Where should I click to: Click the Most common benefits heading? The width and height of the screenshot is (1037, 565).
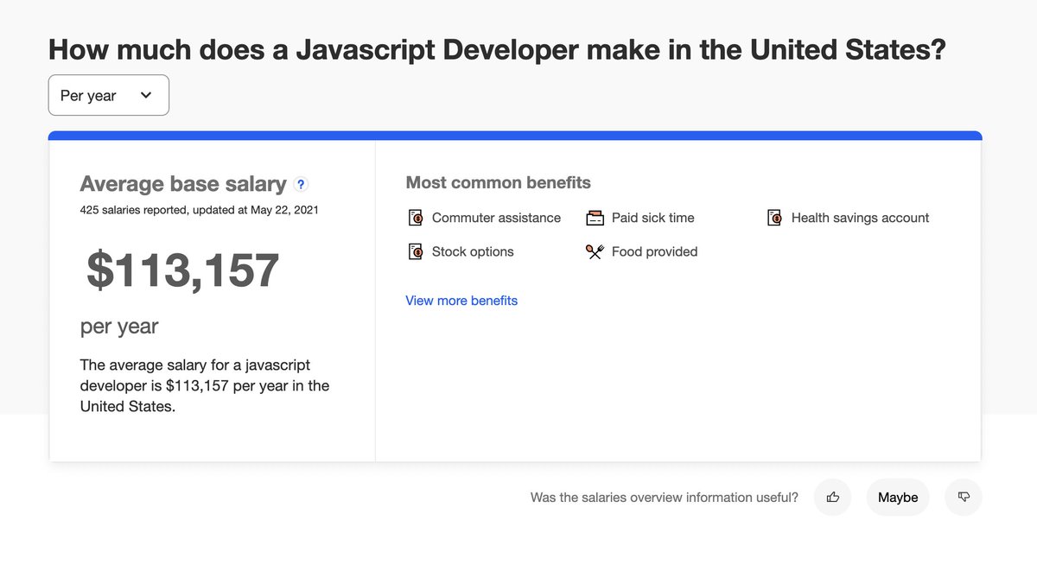tap(498, 182)
